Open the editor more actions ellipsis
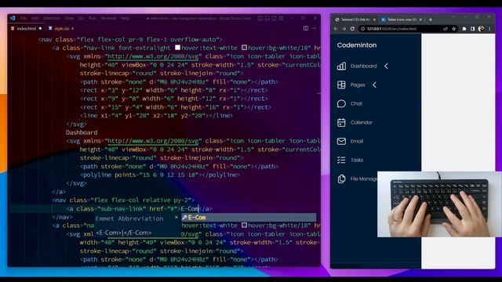 [x=314, y=28]
